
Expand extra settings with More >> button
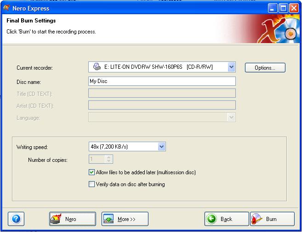125,219
